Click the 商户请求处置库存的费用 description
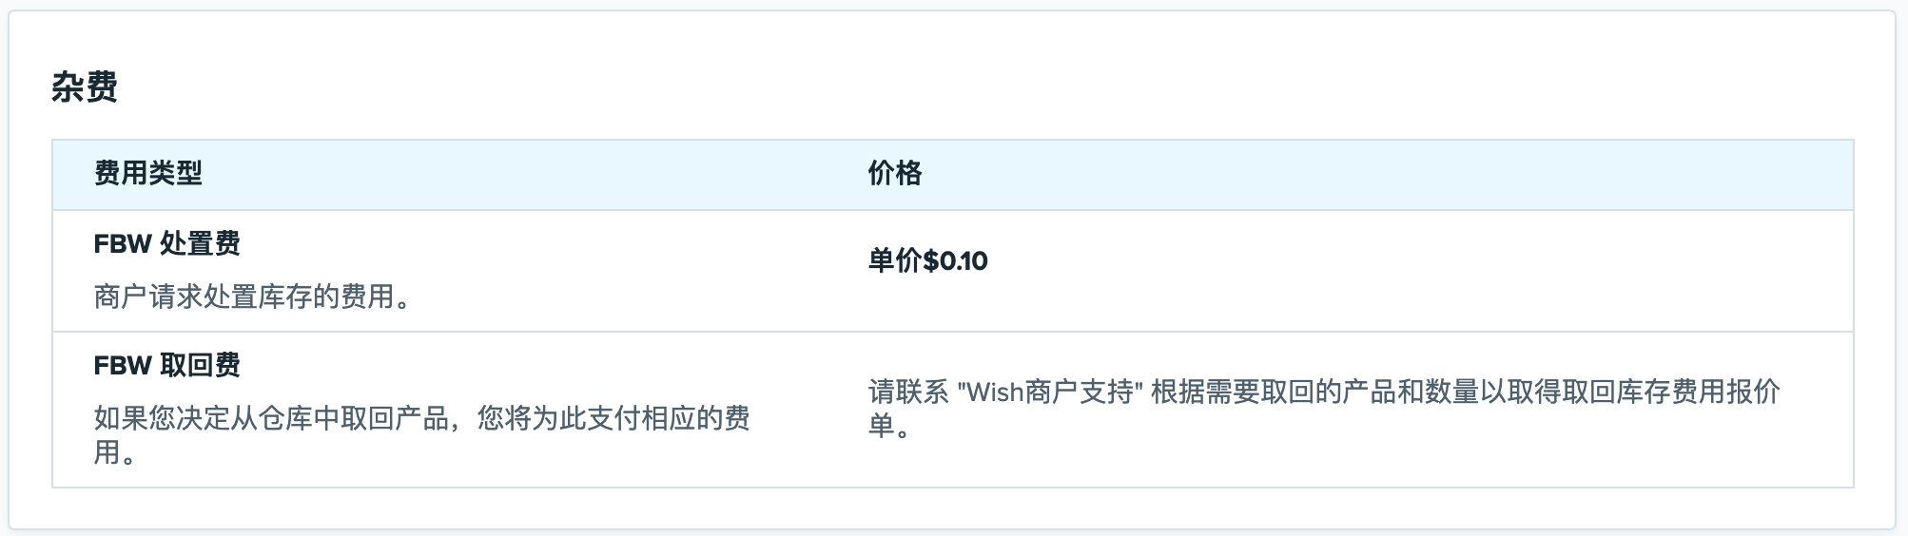Viewport: 1908px width, 536px height. tap(252, 297)
